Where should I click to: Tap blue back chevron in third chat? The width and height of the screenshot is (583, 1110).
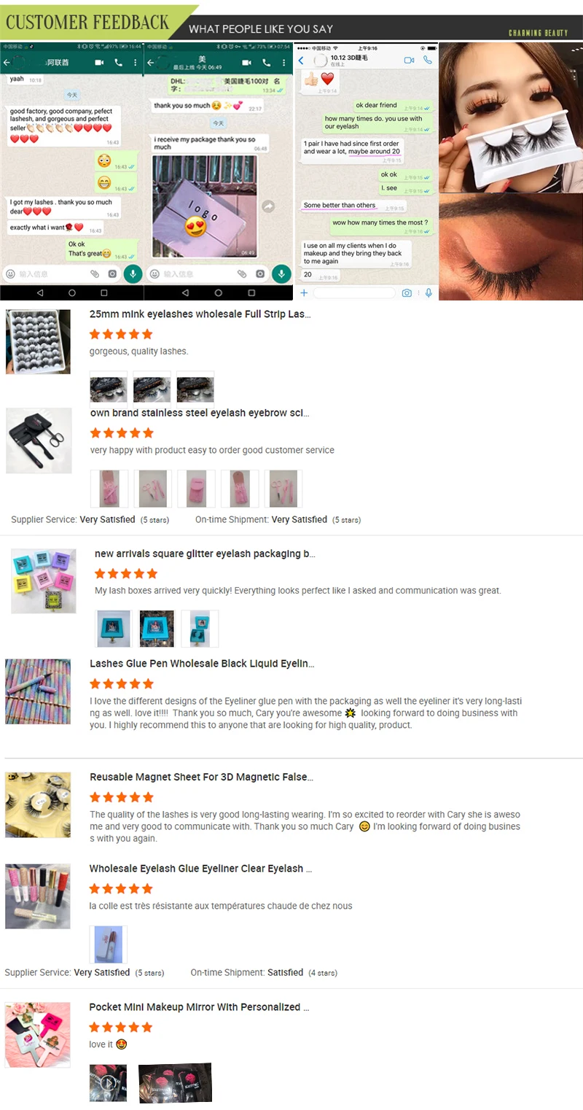301,61
